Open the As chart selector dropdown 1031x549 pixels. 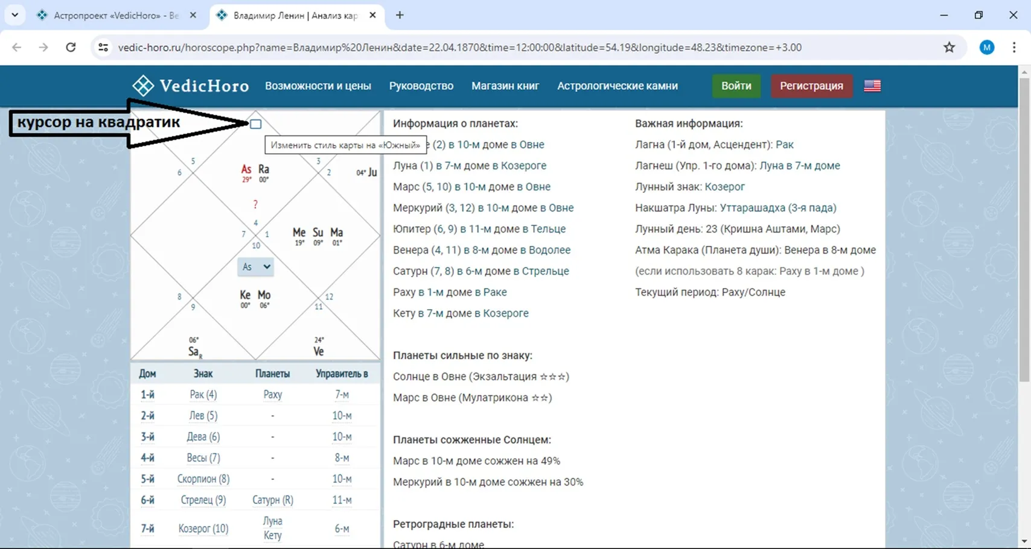[x=255, y=266]
